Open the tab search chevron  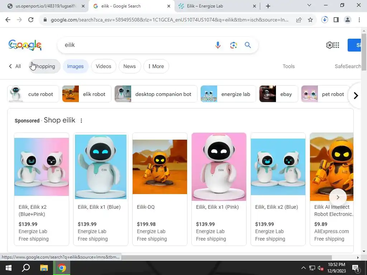(309, 5)
